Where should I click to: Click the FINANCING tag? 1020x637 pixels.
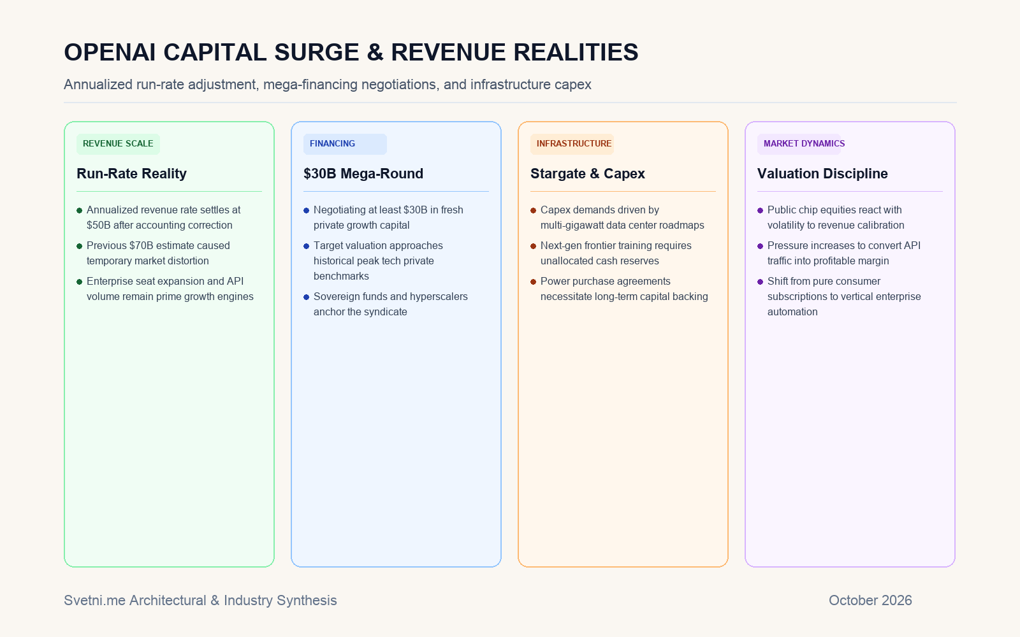(345, 144)
